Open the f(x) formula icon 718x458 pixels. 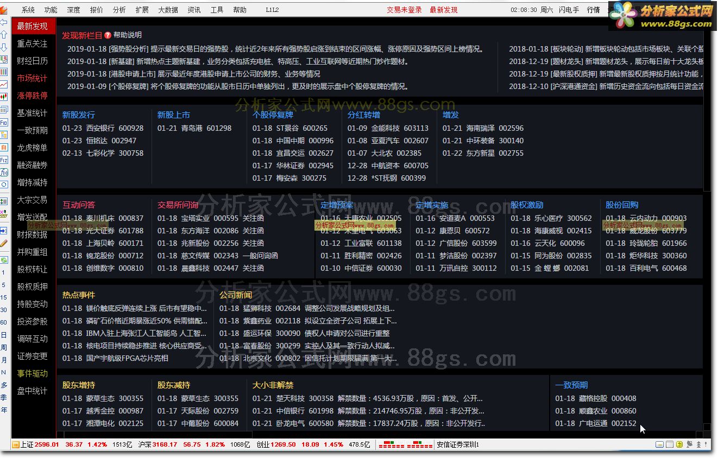pos(4,172)
